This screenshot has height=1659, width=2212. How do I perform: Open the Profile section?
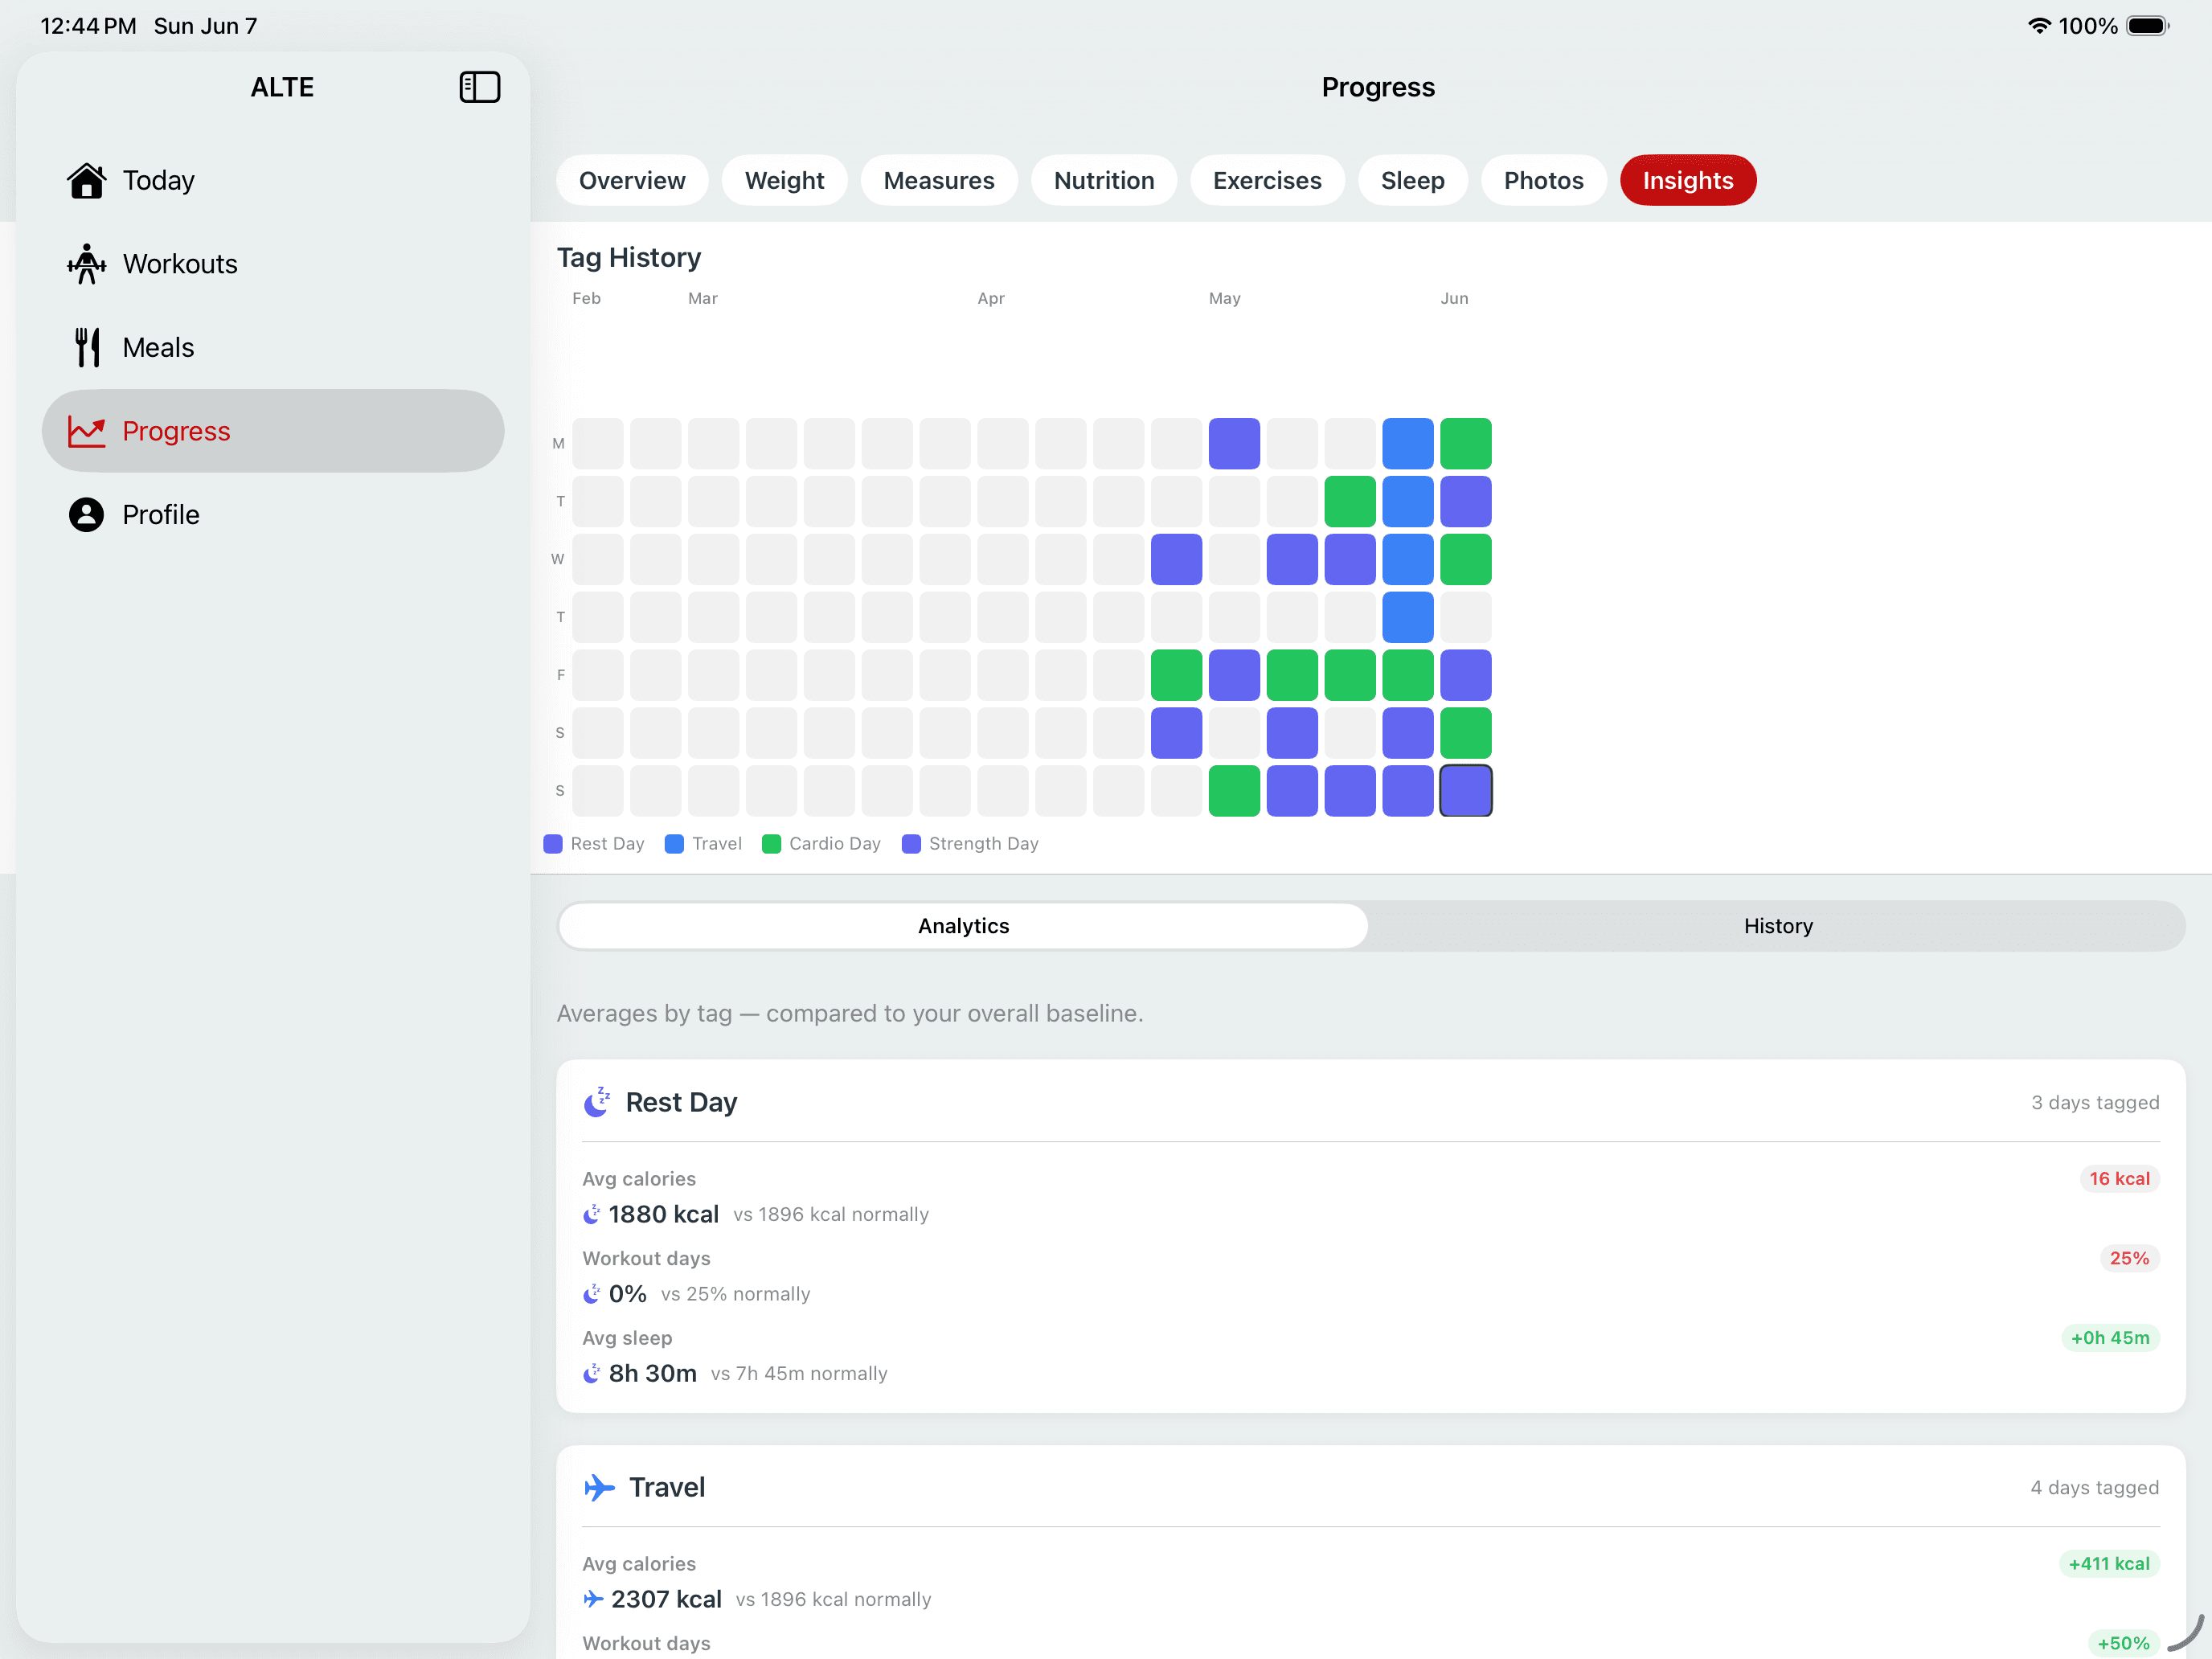click(x=273, y=514)
